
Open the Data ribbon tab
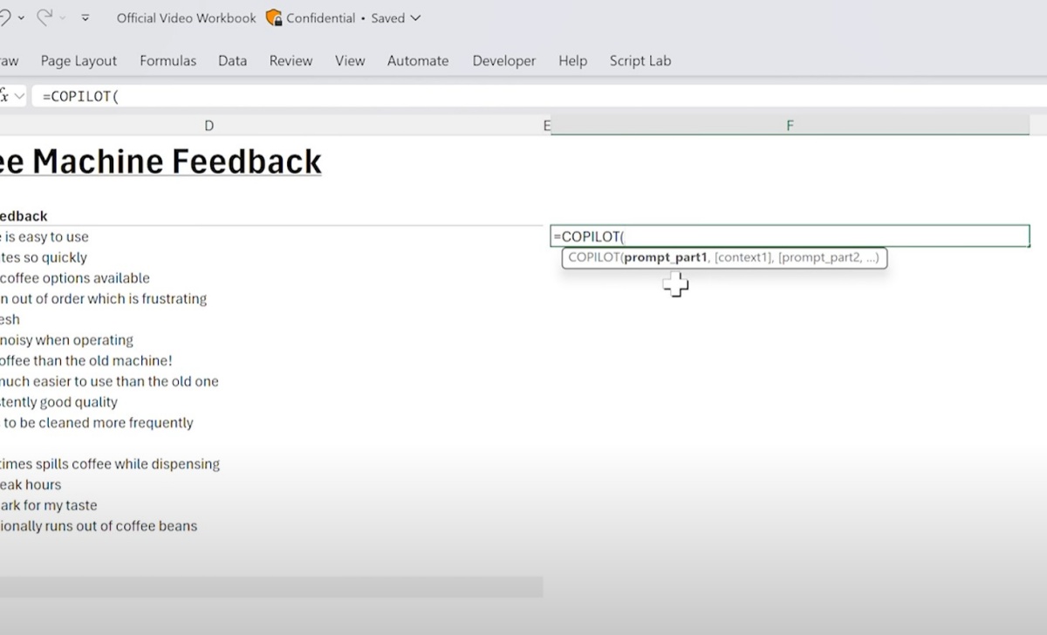[x=232, y=61]
